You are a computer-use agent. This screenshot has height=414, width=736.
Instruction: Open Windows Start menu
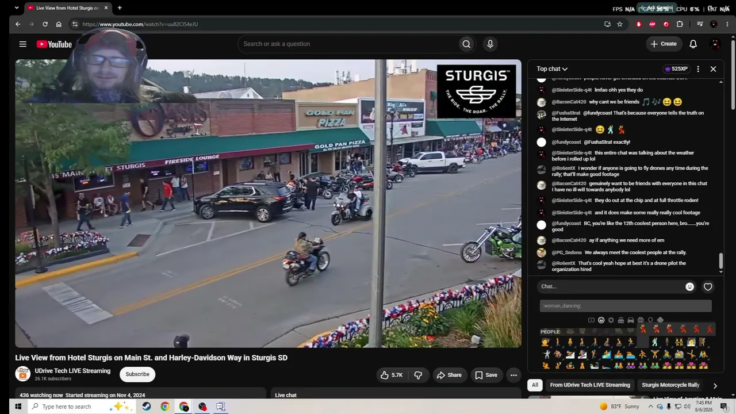18,407
